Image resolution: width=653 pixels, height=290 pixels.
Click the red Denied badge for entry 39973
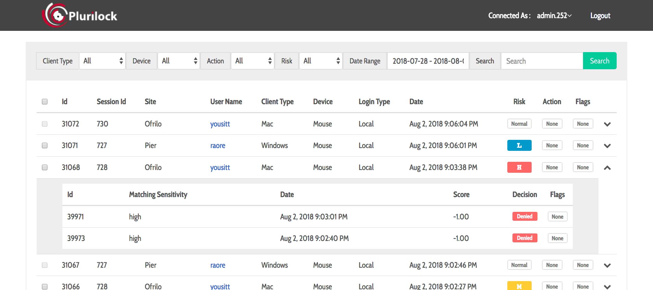pos(524,238)
